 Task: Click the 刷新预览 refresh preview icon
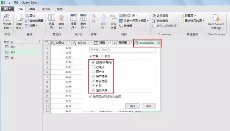click(19, 18)
